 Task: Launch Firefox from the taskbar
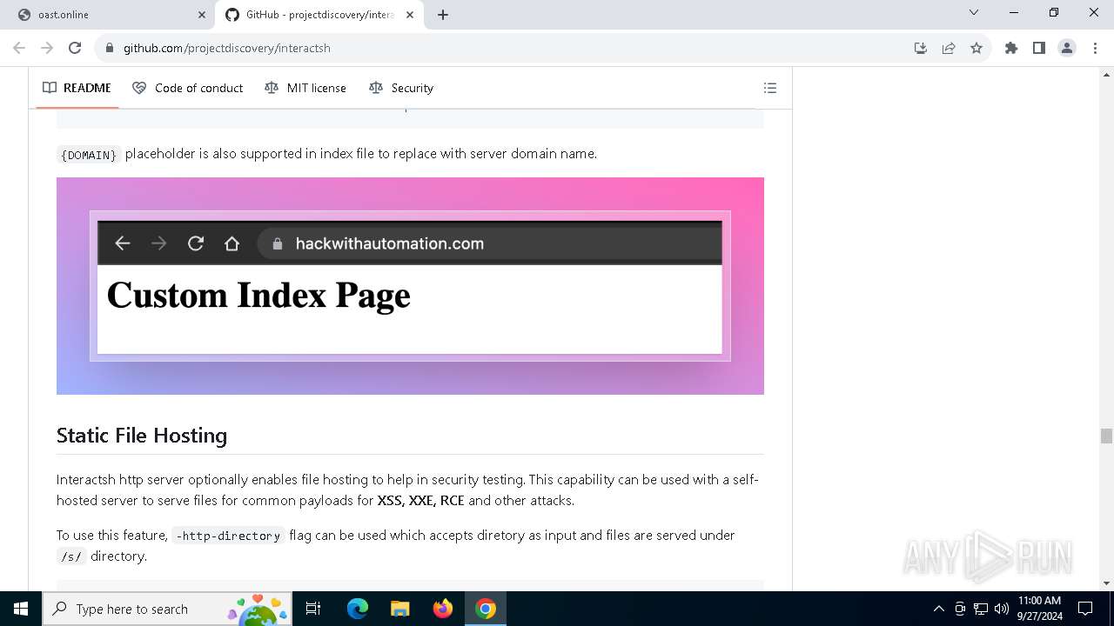(443, 609)
